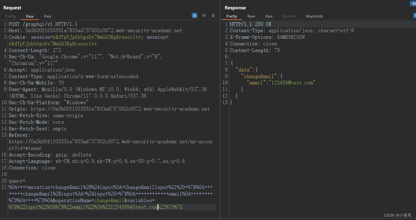
Task: Open the Request panel hamburger menu
Action: pos(213,15)
